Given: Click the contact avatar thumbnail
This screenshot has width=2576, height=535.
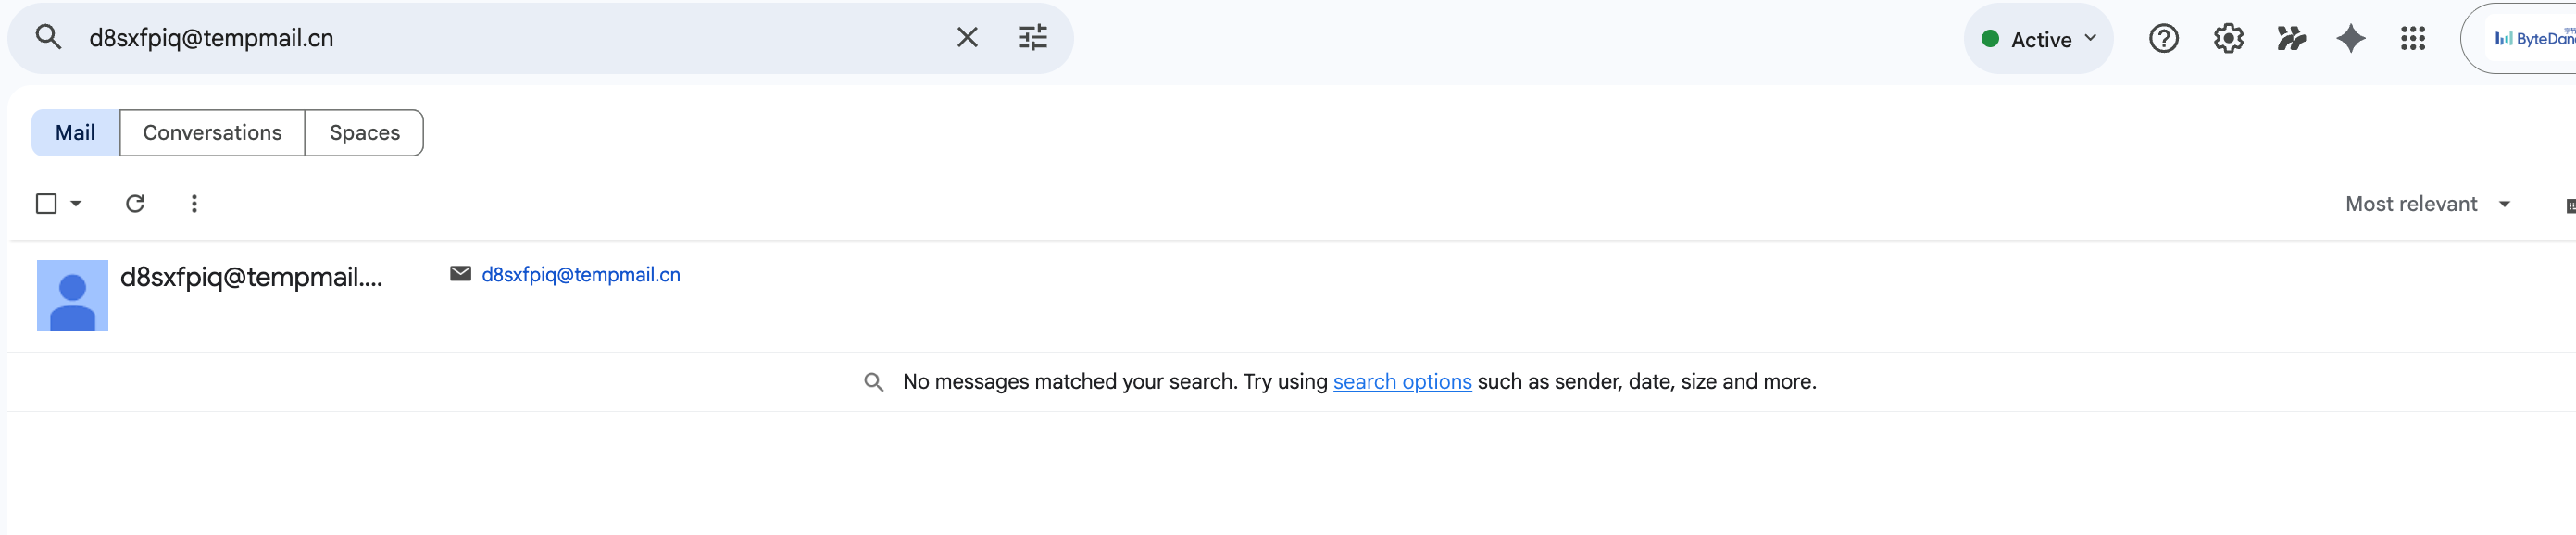Looking at the screenshot, I should [72, 296].
